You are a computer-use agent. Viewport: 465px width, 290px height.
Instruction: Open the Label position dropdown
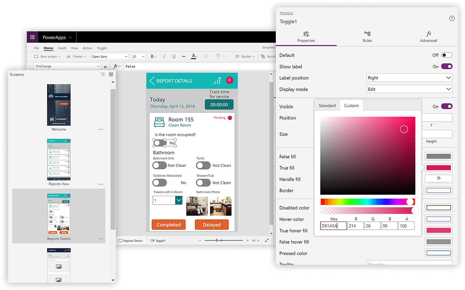(x=409, y=78)
